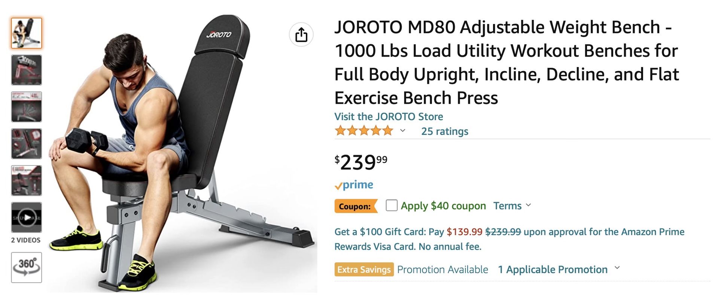
Task: Click the Extra Savings badge
Action: (x=364, y=270)
